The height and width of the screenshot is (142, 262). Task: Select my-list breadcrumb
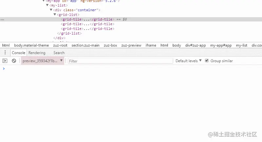(241, 45)
